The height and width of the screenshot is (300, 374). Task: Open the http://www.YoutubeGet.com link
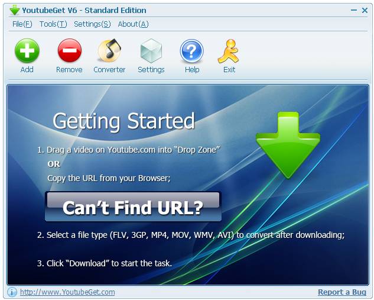point(67,292)
